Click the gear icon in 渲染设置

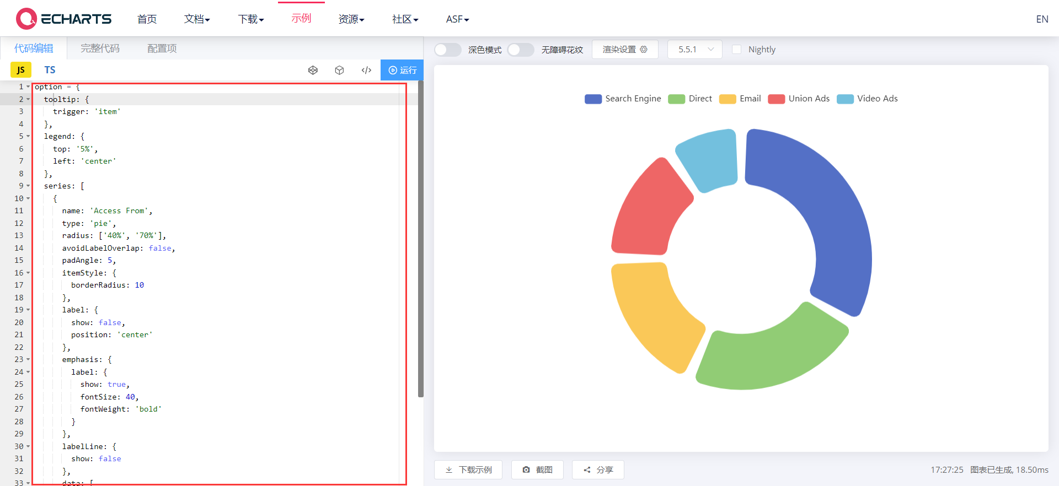pyautogui.click(x=644, y=50)
